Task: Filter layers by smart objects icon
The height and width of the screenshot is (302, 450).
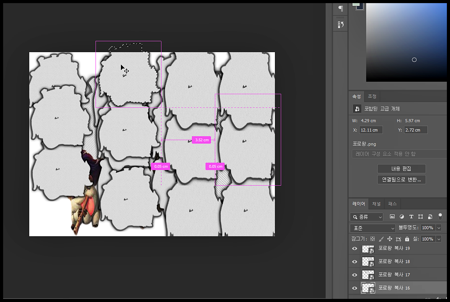Action: [430, 217]
